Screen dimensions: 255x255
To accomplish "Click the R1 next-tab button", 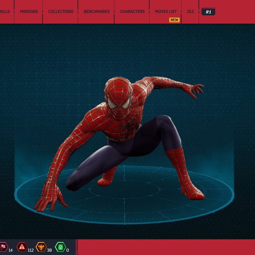I will (x=208, y=12).
